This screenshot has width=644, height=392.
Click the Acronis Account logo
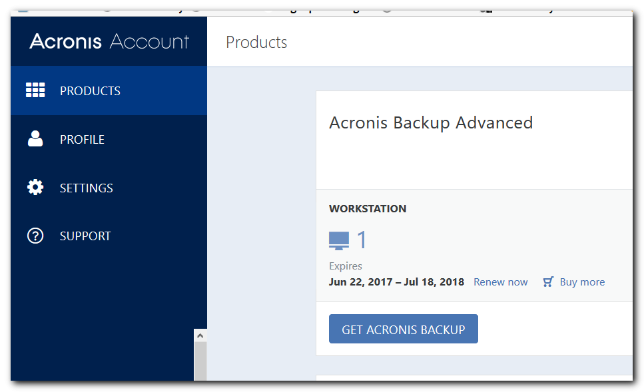108,41
